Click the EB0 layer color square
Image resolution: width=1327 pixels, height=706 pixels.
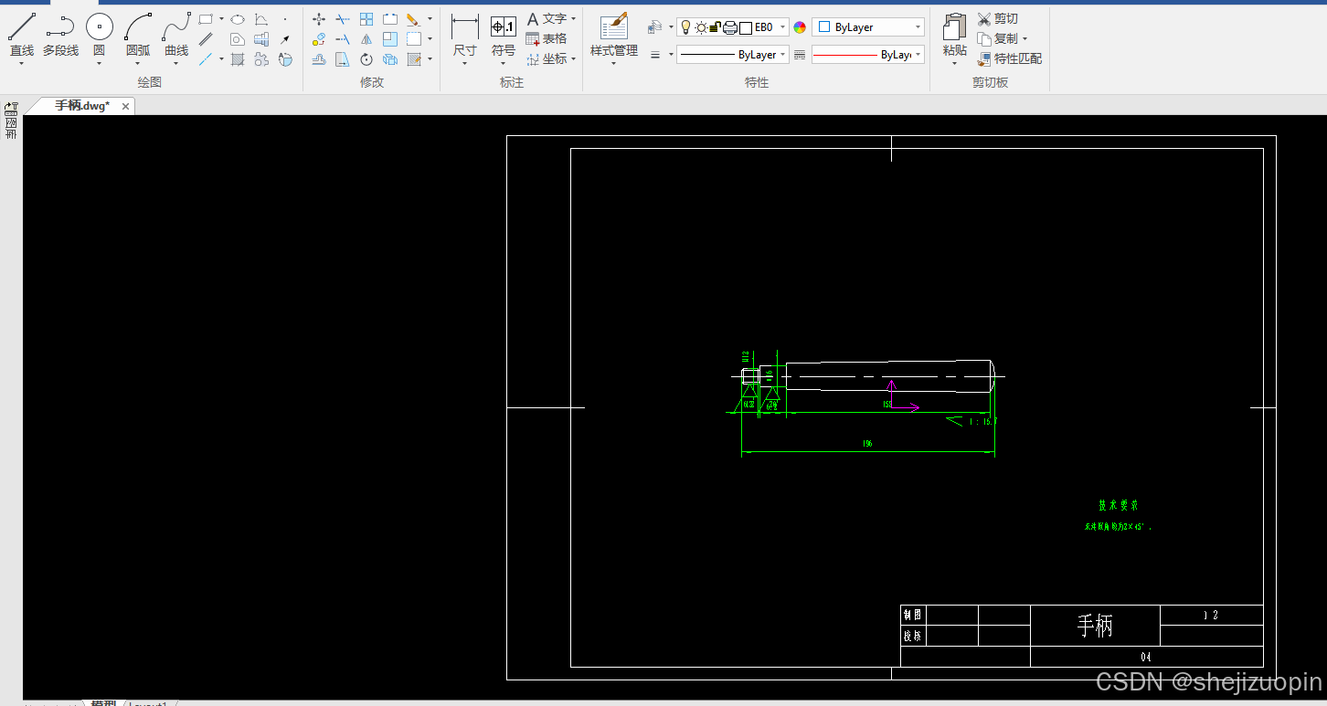(745, 27)
